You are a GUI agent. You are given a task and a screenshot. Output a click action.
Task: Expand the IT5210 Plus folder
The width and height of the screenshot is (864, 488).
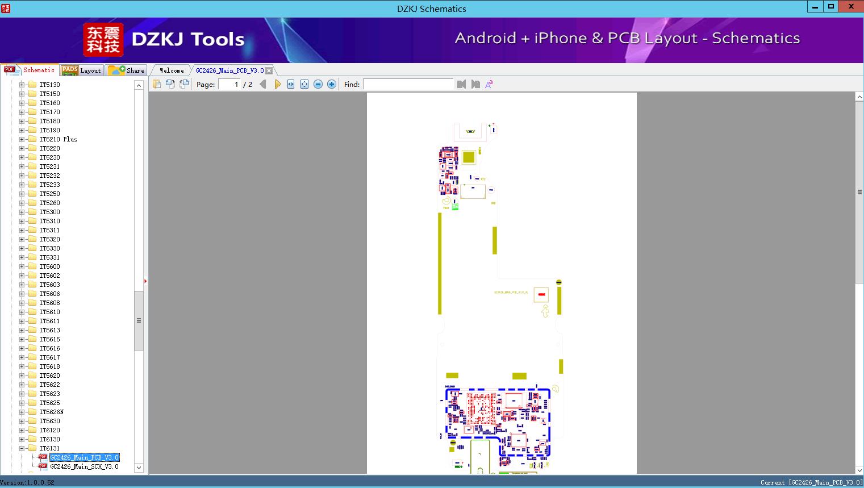coord(22,139)
